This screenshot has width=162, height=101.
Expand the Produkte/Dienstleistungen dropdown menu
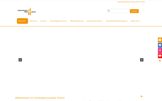117,21
